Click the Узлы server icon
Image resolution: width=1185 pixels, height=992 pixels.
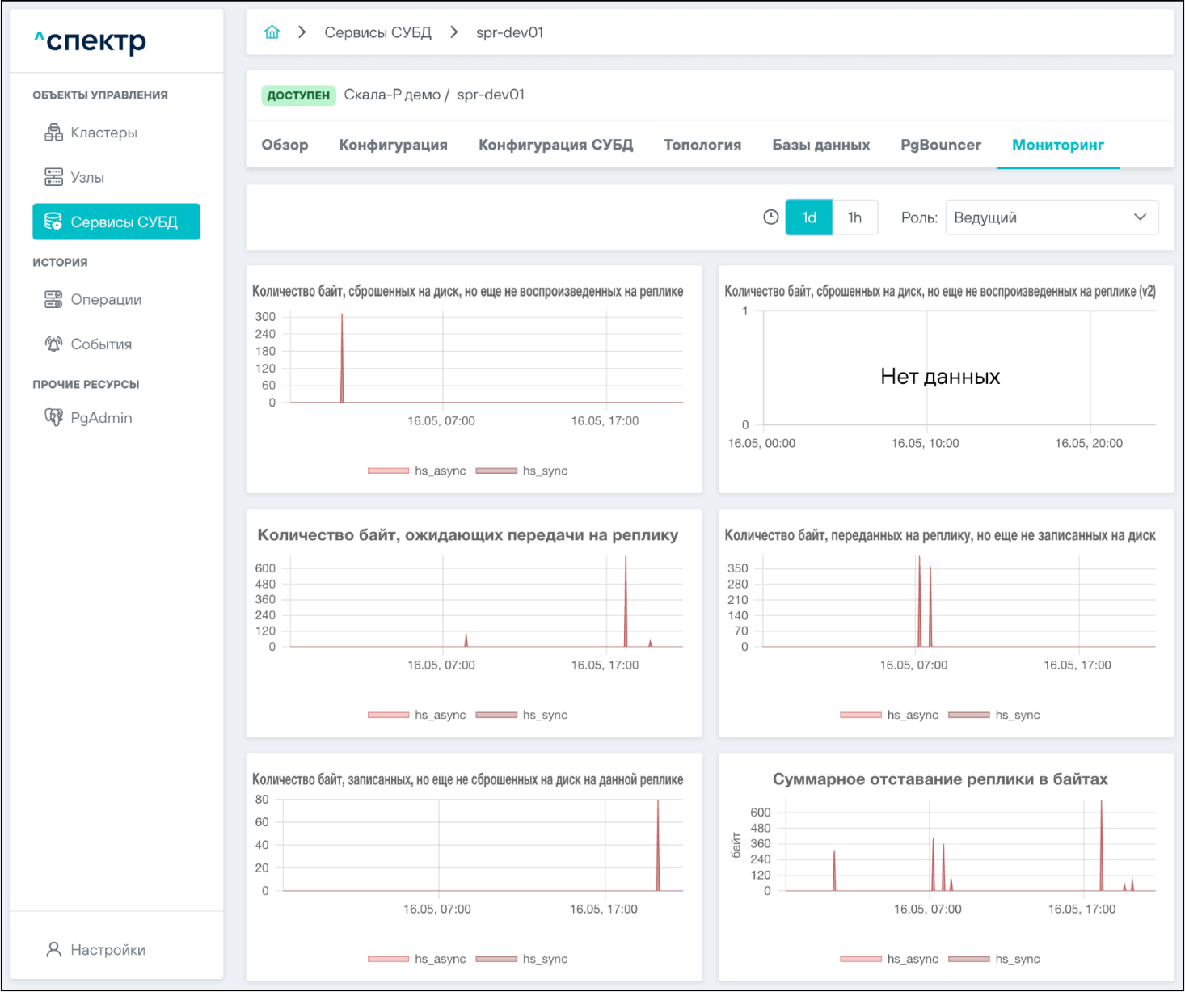pos(53,177)
